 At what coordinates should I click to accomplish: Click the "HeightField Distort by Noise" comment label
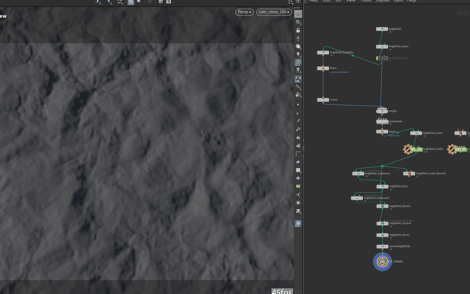[x=402, y=220]
